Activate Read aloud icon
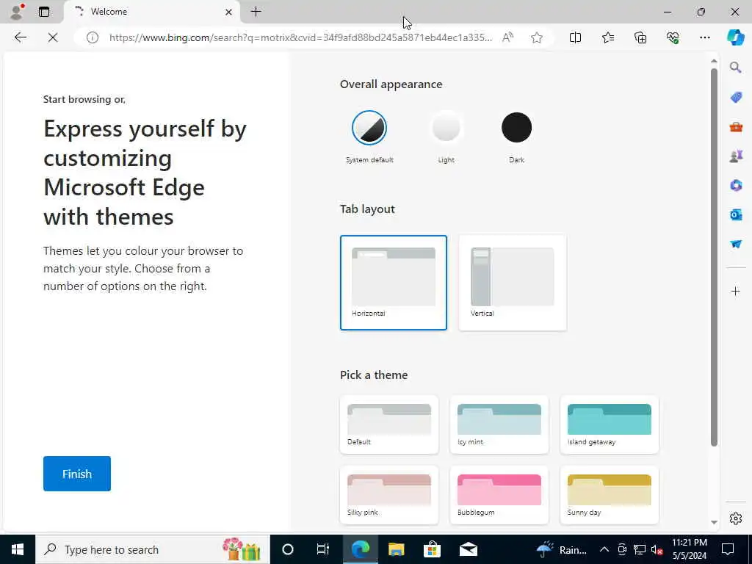 tap(507, 37)
